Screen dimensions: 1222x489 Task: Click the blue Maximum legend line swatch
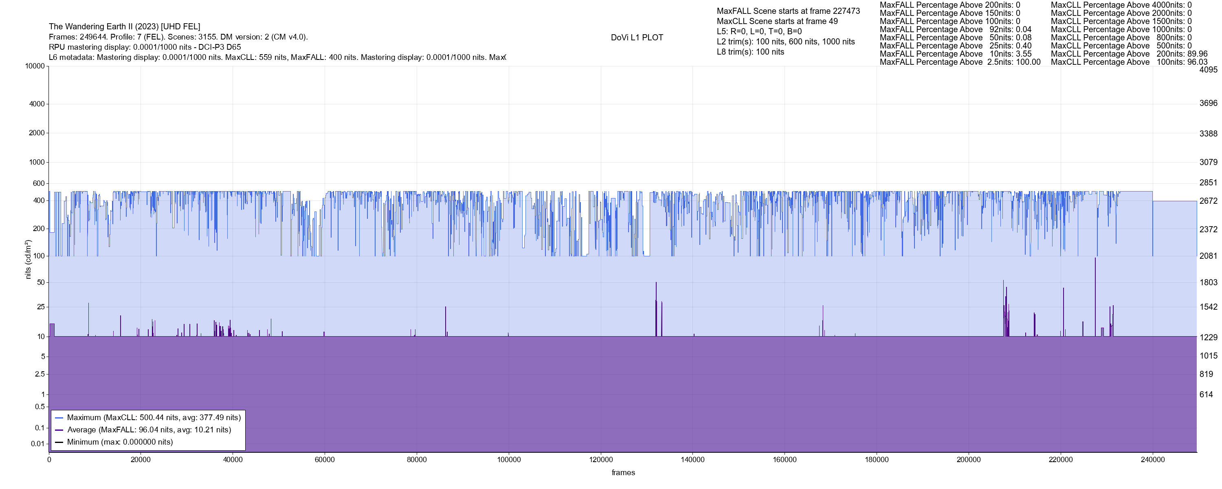click(59, 418)
